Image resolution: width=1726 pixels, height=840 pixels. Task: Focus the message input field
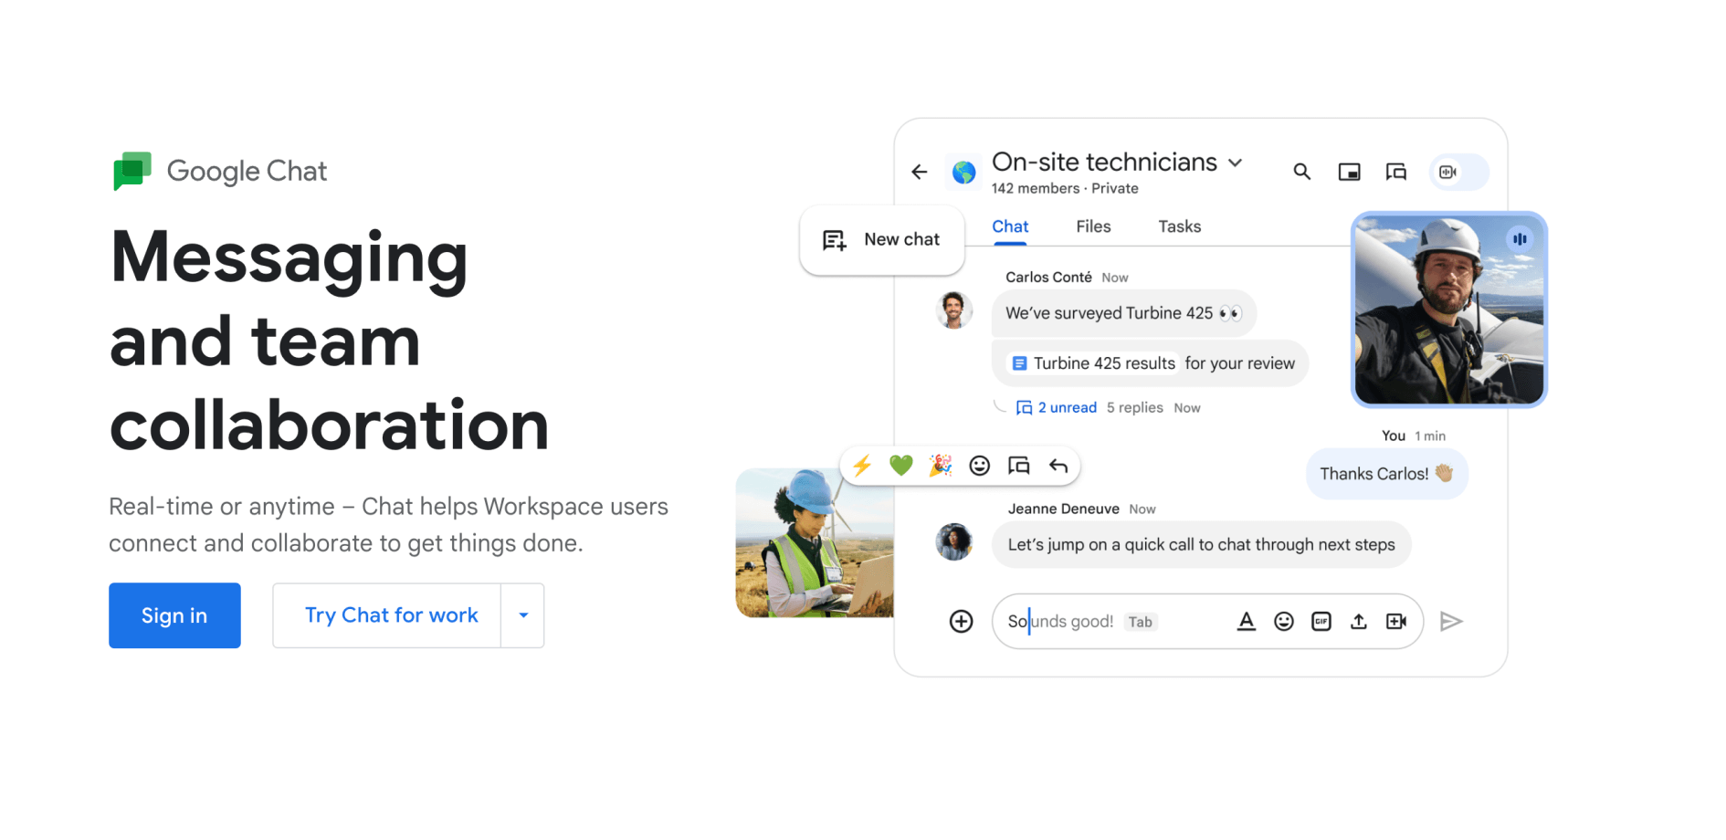(x=1207, y=622)
